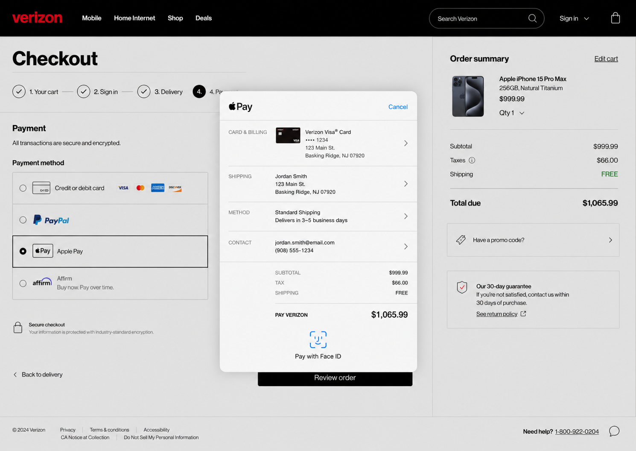Select the Affirm radio button
The height and width of the screenshot is (451, 636).
[23, 283]
